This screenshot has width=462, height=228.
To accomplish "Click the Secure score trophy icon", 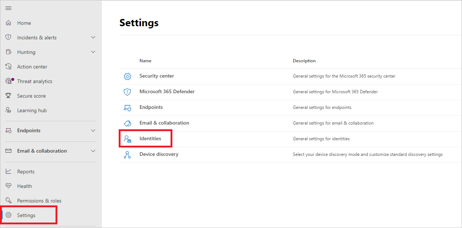I will (9, 96).
